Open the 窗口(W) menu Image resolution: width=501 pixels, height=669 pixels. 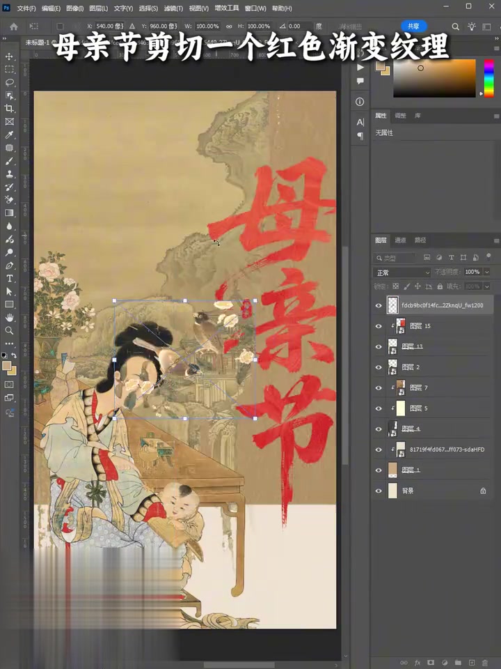[255, 8]
